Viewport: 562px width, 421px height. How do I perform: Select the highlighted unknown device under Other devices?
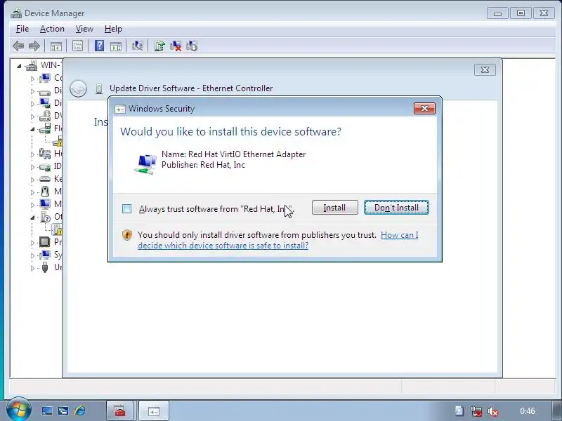coord(58,229)
